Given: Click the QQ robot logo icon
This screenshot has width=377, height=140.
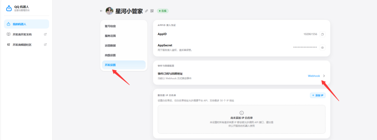Looking at the screenshot, I should point(9,8).
